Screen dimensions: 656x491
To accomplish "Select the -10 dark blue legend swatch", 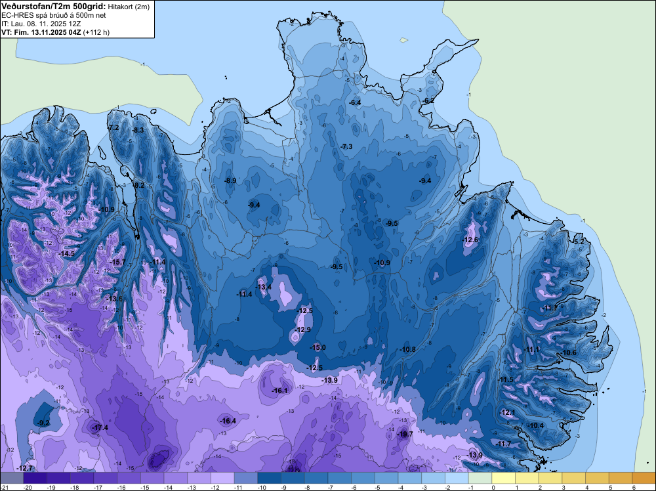I will (x=270, y=478).
